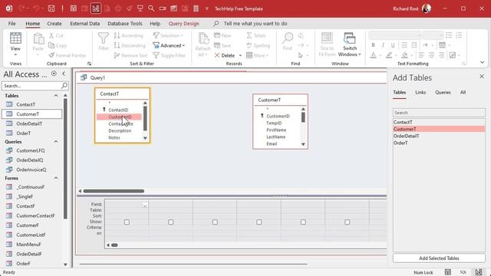Click the Bold formatting icon
The image size is (491, 276).
[374, 45]
